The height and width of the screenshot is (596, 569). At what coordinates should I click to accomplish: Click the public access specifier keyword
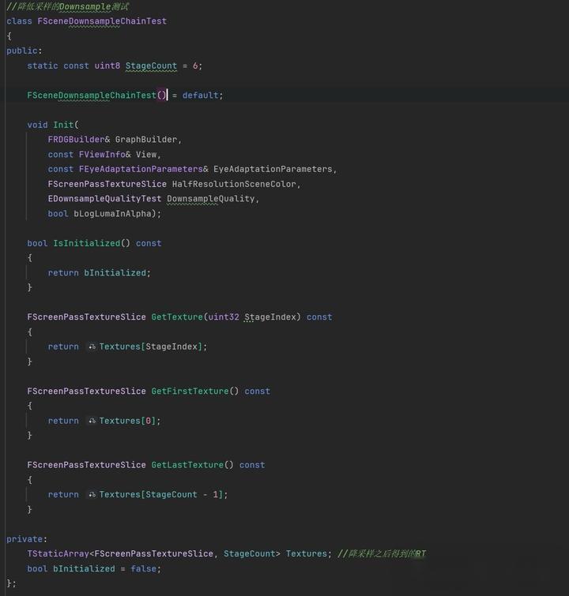tap(21, 51)
